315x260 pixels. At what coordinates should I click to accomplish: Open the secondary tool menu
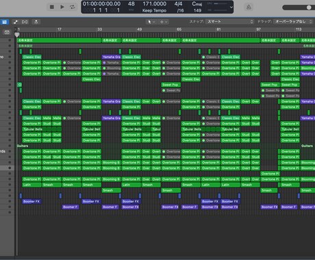(x=164, y=22)
